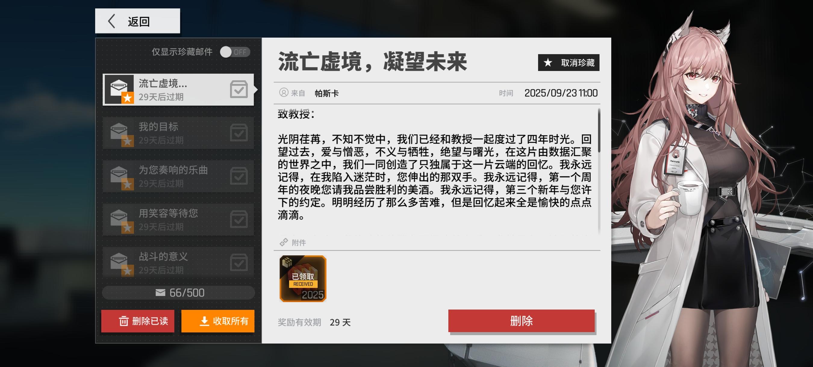Image resolution: width=813 pixels, height=367 pixels.
Task: Collect all attachments with 收取所有
Action: click(218, 321)
